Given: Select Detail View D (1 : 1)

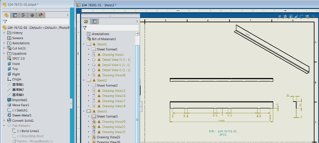Looking at the screenshot, I should tap(116, 60).
